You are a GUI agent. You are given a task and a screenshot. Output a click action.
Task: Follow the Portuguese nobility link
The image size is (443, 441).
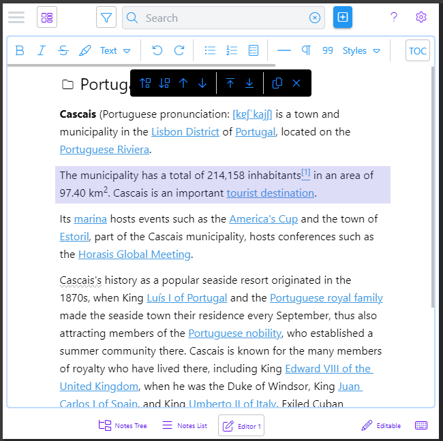tap(234, 333)
